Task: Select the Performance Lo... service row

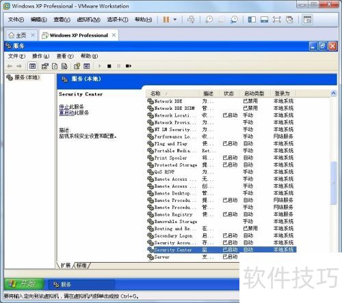Action: (222, 136)
